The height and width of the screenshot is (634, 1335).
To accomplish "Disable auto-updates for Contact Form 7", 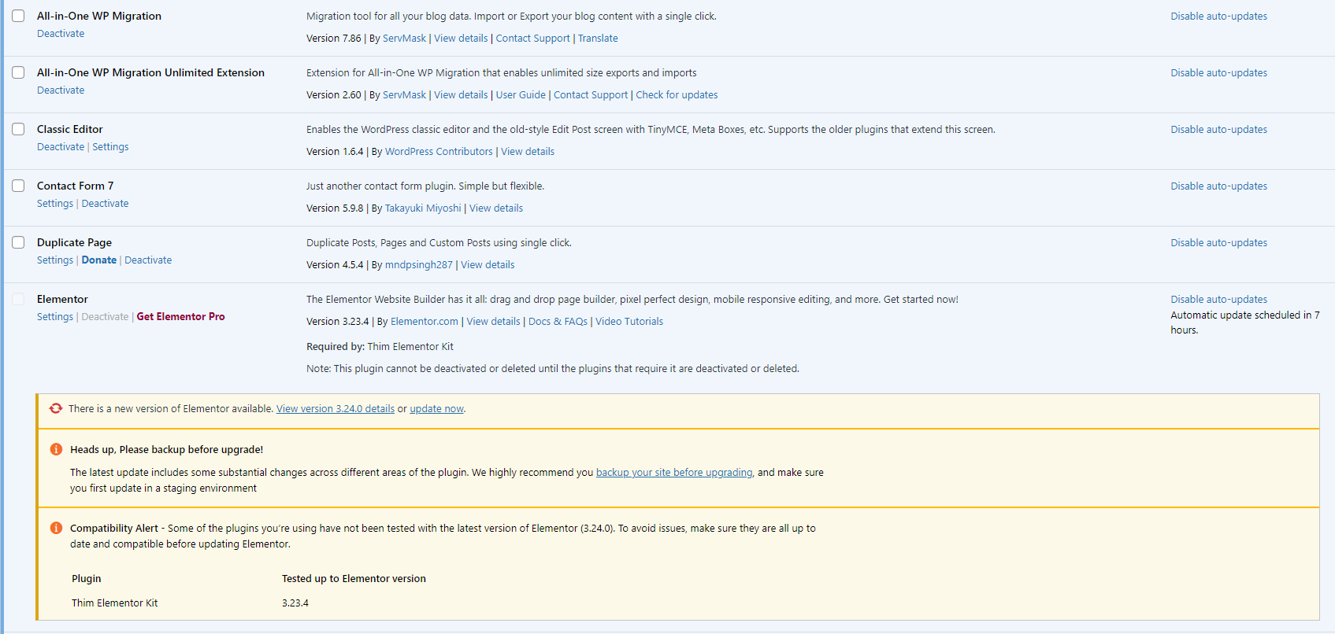I will point(1218,186).
